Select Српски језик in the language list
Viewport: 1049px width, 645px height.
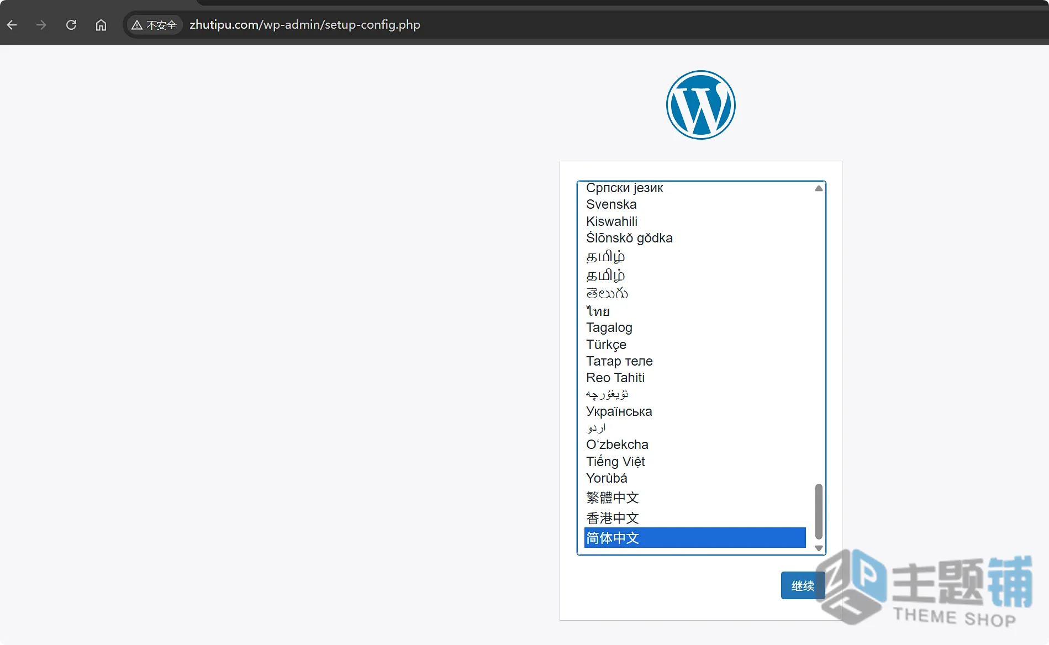(x=695, y=188)
